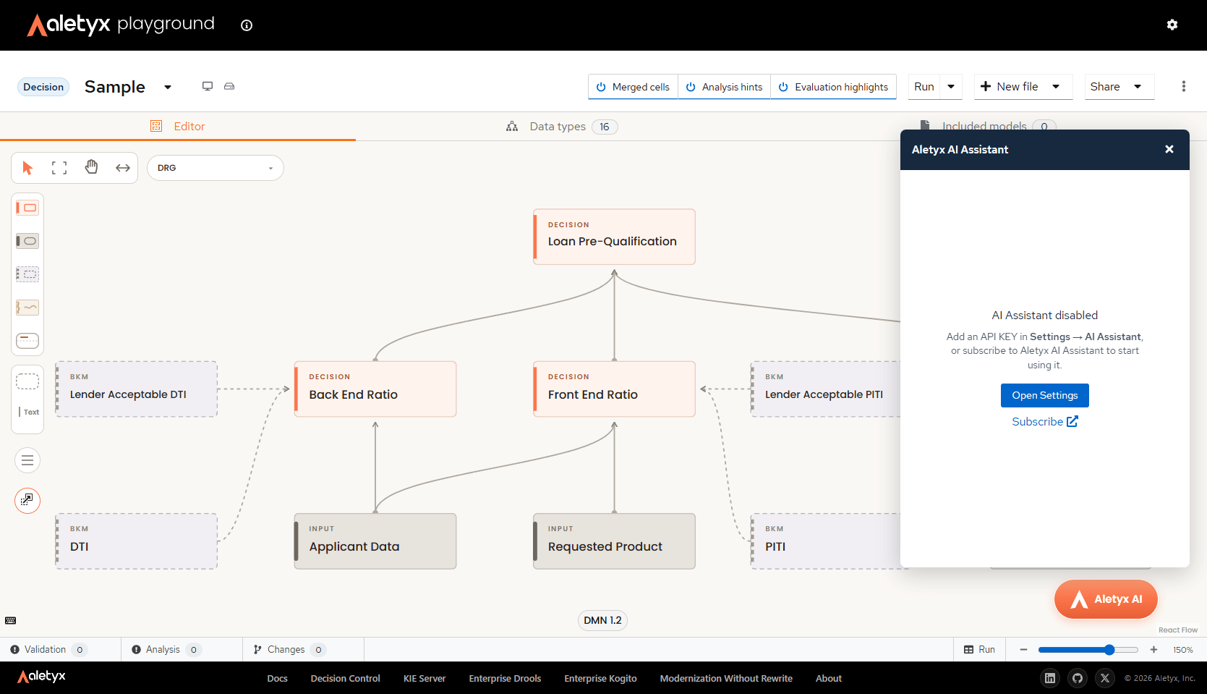Screen dimensions: 1207x694
Task: Pick the Decision node palette icon
Action: (x=27, y=208)
